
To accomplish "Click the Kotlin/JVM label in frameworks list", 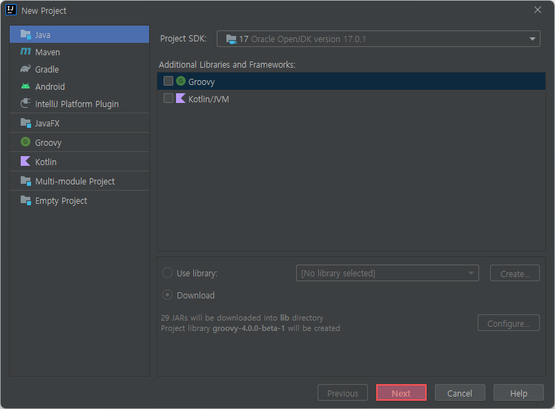I will tap(208, 99).
